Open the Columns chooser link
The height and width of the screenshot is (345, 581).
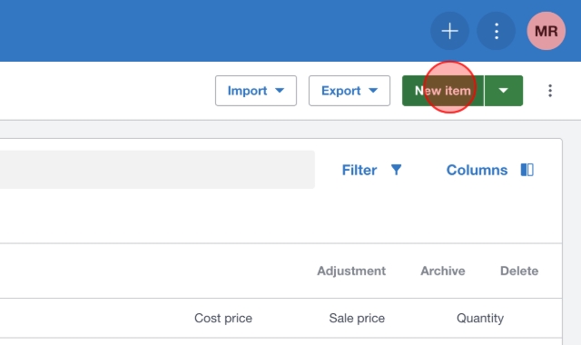click(x=477, y=170)
